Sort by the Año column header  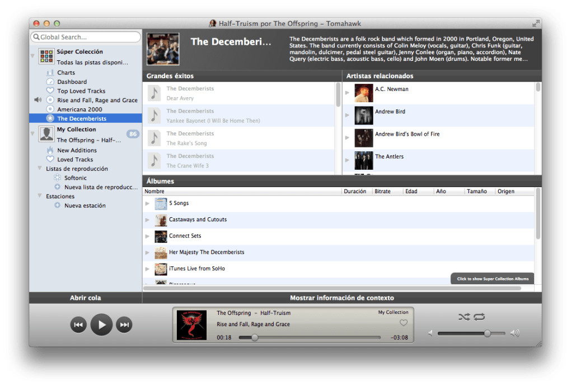pyautogui.click(x=450, y=192)
